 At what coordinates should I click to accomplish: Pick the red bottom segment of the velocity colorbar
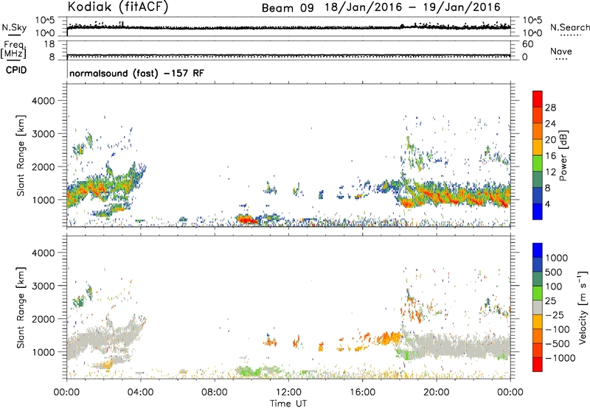[x=538, y=365]
